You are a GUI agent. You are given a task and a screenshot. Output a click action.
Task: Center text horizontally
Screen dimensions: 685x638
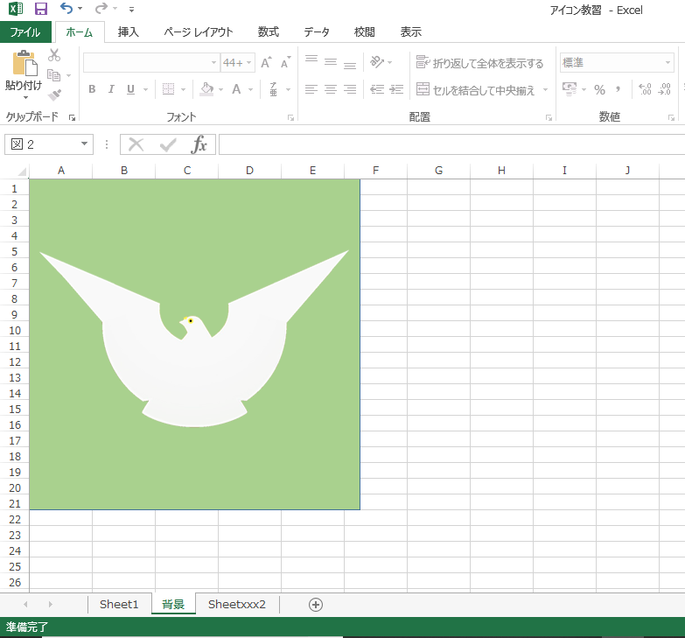(x=331, y=89)
